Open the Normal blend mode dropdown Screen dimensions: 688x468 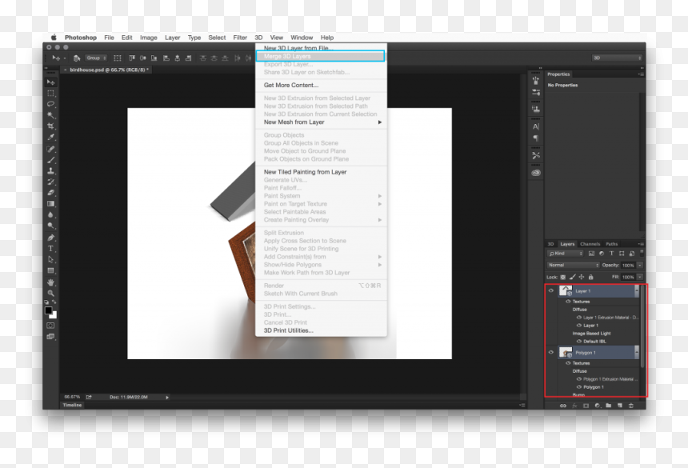(573, 266)
